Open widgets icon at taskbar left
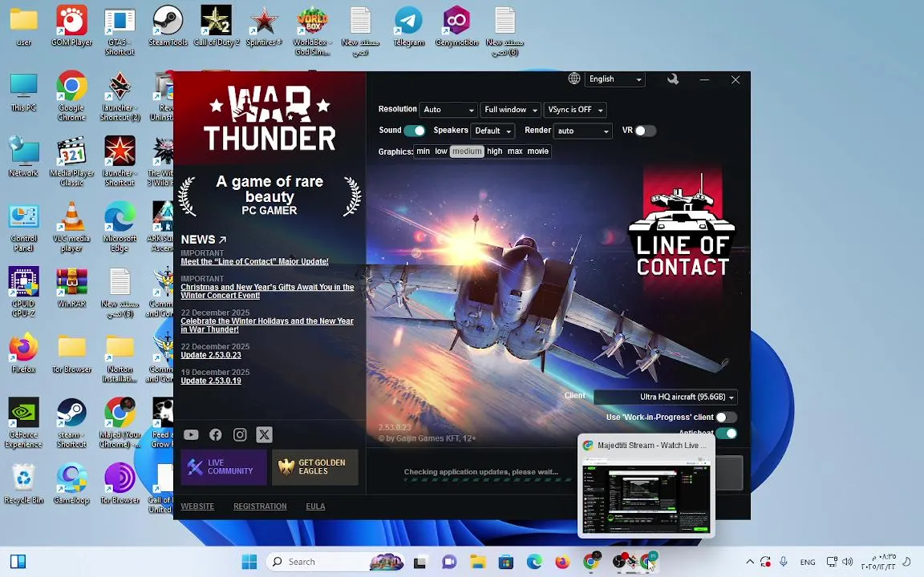Screen dimensions: 924x577 coord(18,562)
